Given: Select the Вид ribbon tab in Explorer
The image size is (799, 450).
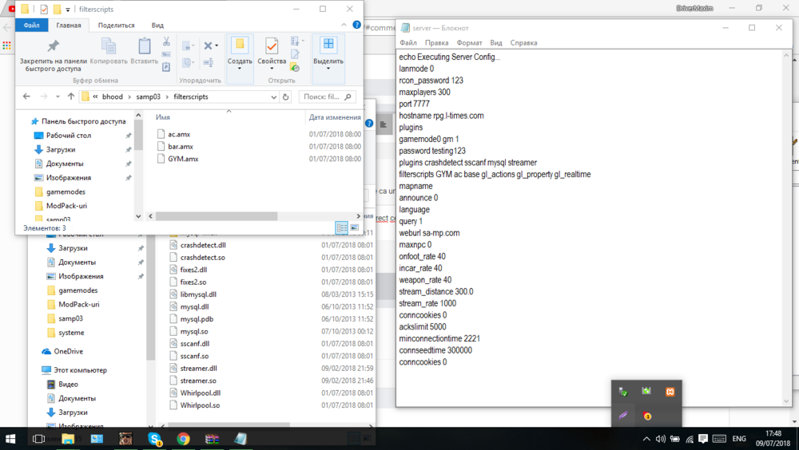Looking at the screenshot, I should (157, 25).
